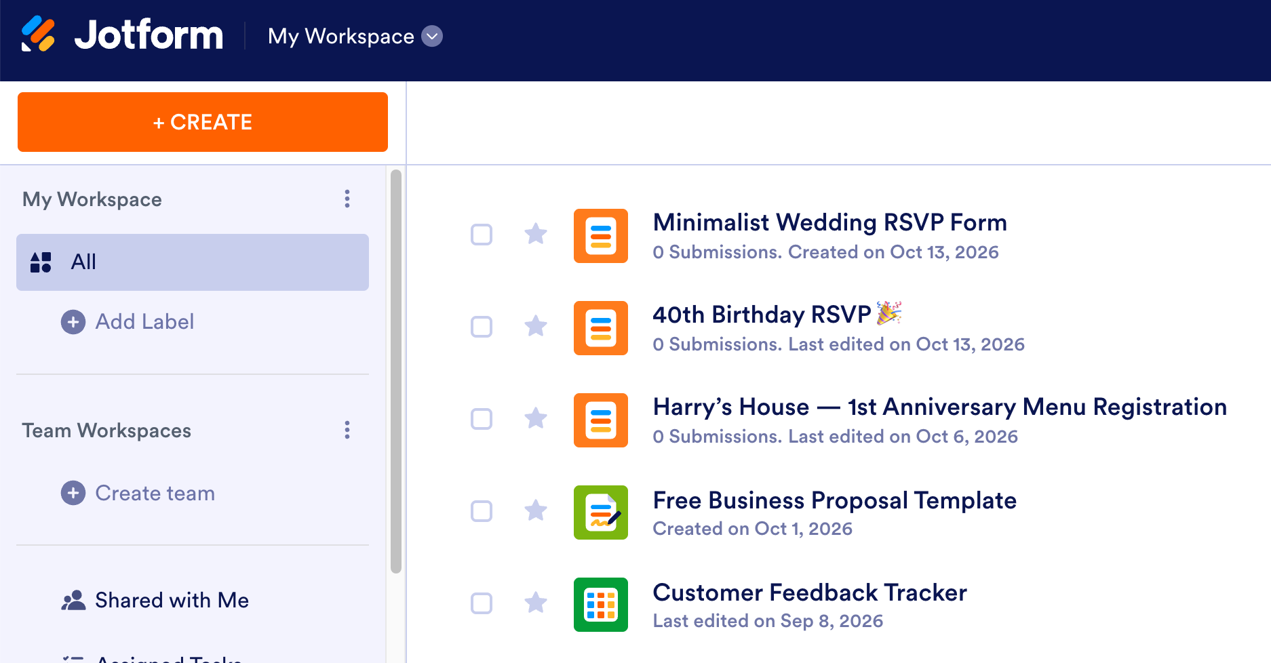Open Customer Feedback Tracker title

pyautogui.click(x=810, y=592)
